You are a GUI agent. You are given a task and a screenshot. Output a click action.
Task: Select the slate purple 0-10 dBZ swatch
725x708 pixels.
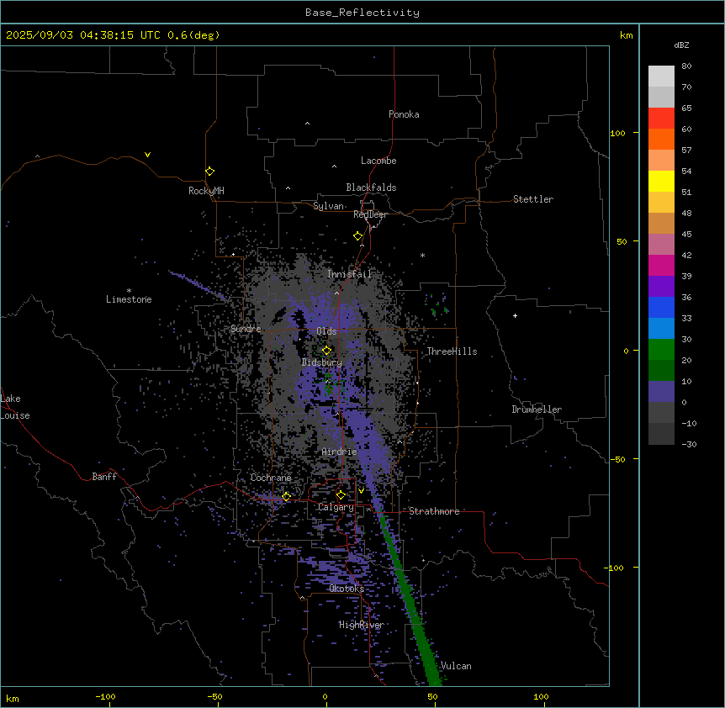[x=661, y=392]
